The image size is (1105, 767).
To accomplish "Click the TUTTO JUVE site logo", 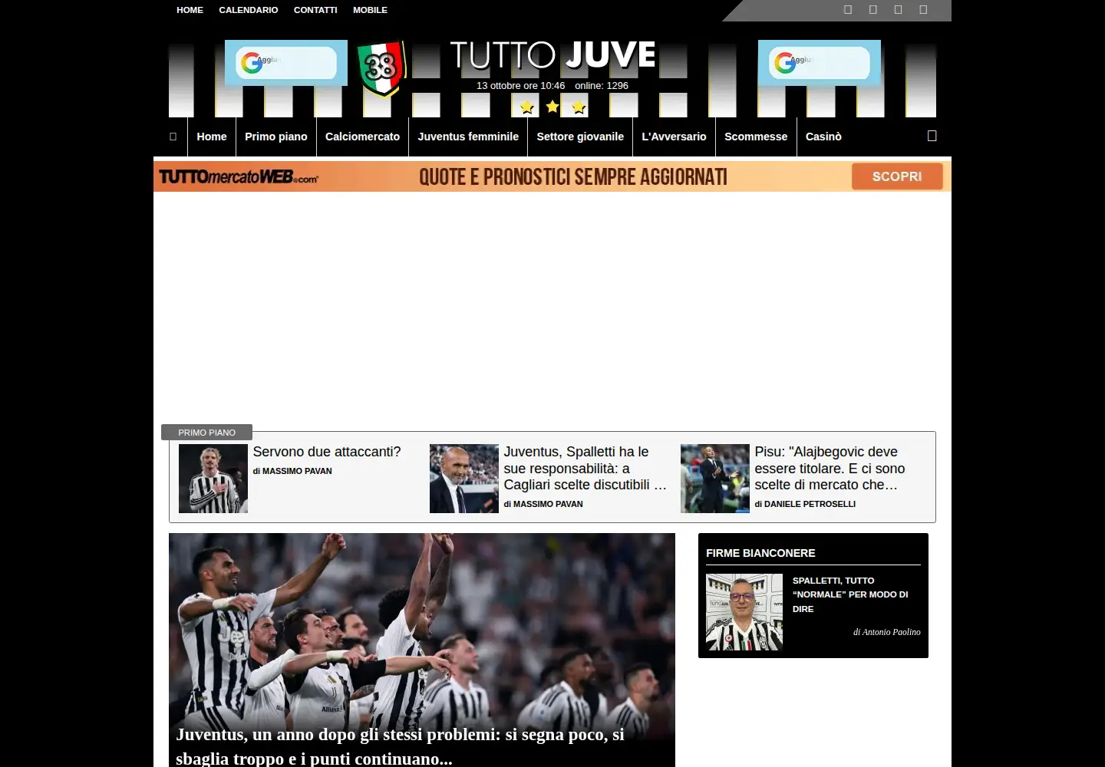I will 552,55.
